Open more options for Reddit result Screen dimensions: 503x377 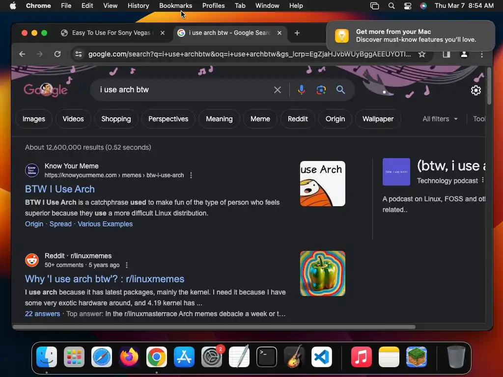tap(127, 265)
